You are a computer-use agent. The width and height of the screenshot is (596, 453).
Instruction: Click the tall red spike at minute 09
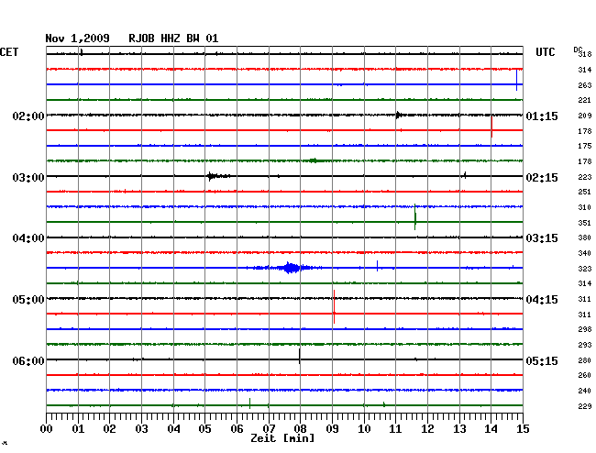click(x=334, y=306)
